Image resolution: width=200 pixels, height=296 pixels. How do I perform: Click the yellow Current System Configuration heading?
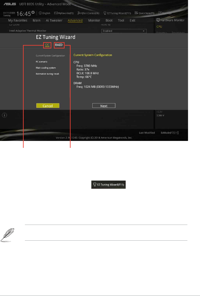(x=93, y=55)
